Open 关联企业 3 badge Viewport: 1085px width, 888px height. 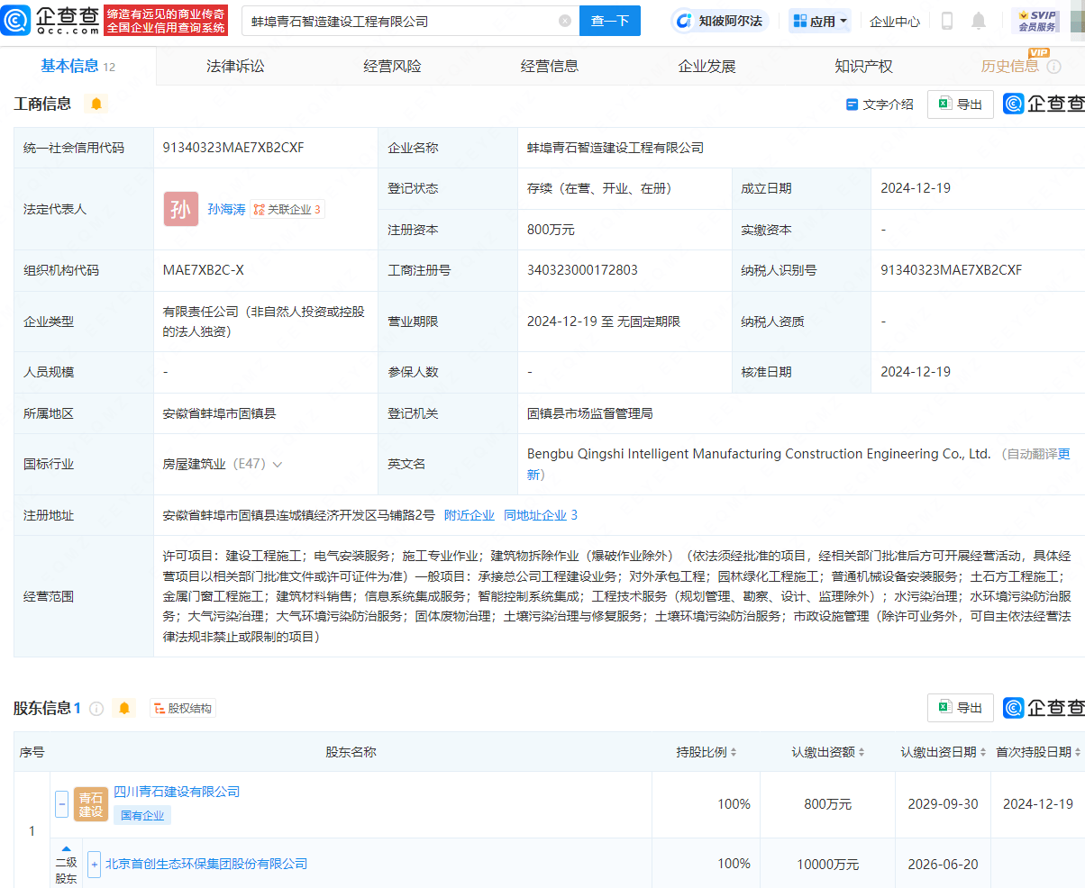point(287,209)
